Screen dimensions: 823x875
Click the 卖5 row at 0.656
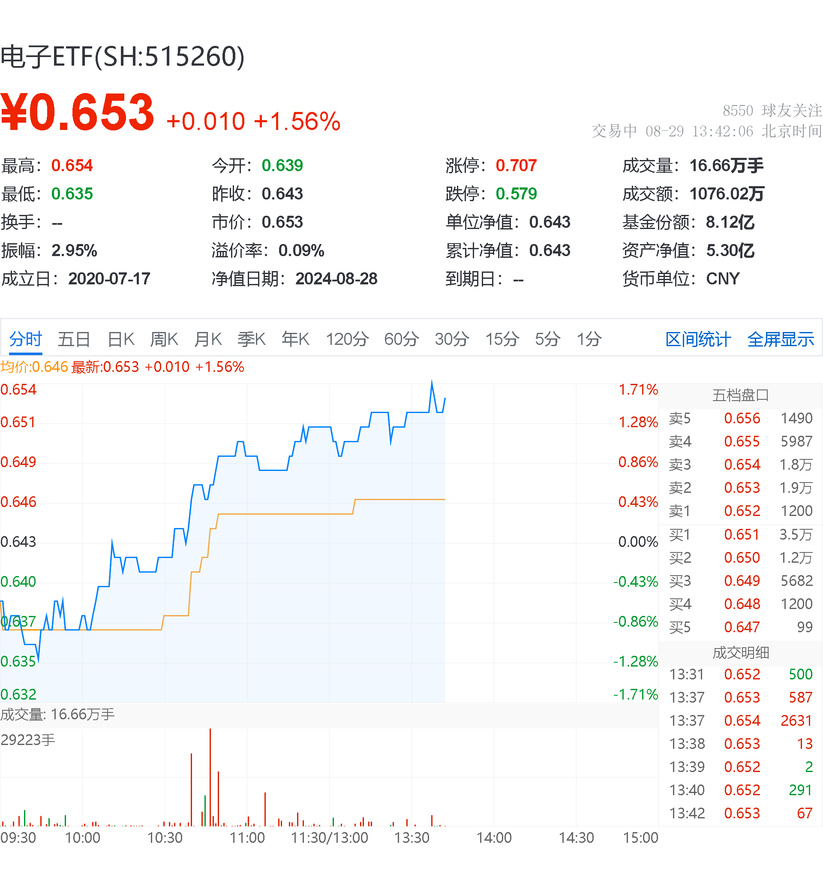pos(741,418)
